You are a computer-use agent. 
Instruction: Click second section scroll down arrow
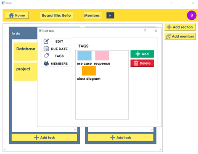click(x=151, y=130)
